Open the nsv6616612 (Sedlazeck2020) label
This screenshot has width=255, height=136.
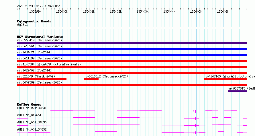(106, 76)
